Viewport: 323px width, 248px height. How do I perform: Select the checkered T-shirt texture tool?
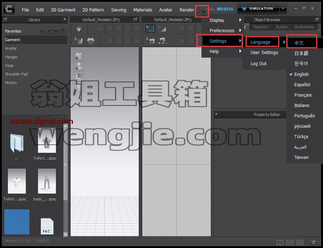pos(91,41)
